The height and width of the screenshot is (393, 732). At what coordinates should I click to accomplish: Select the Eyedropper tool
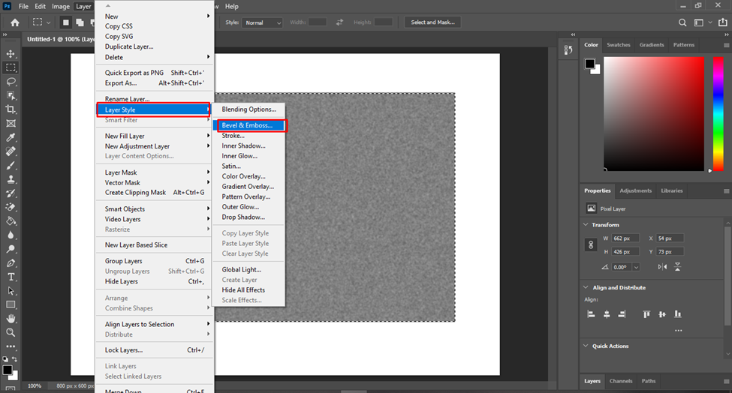pyautogui.click(x=11, y=137)
